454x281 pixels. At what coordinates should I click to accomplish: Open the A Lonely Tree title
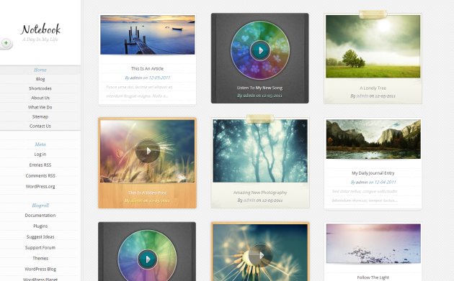point(373,88)
